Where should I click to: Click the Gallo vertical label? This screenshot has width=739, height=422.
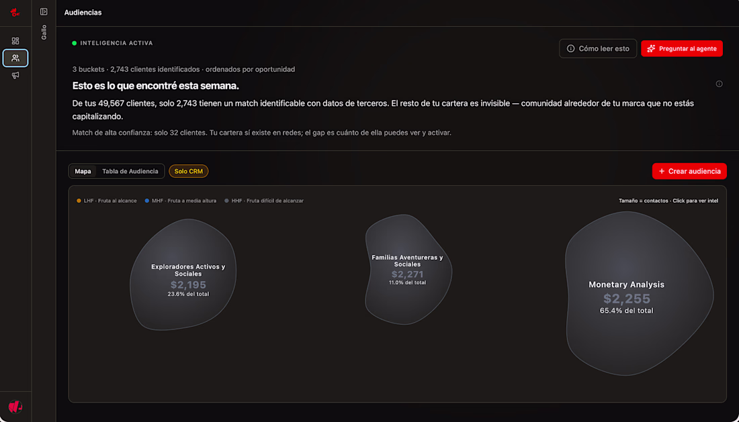pyautogui.click(x=44, y=32)
